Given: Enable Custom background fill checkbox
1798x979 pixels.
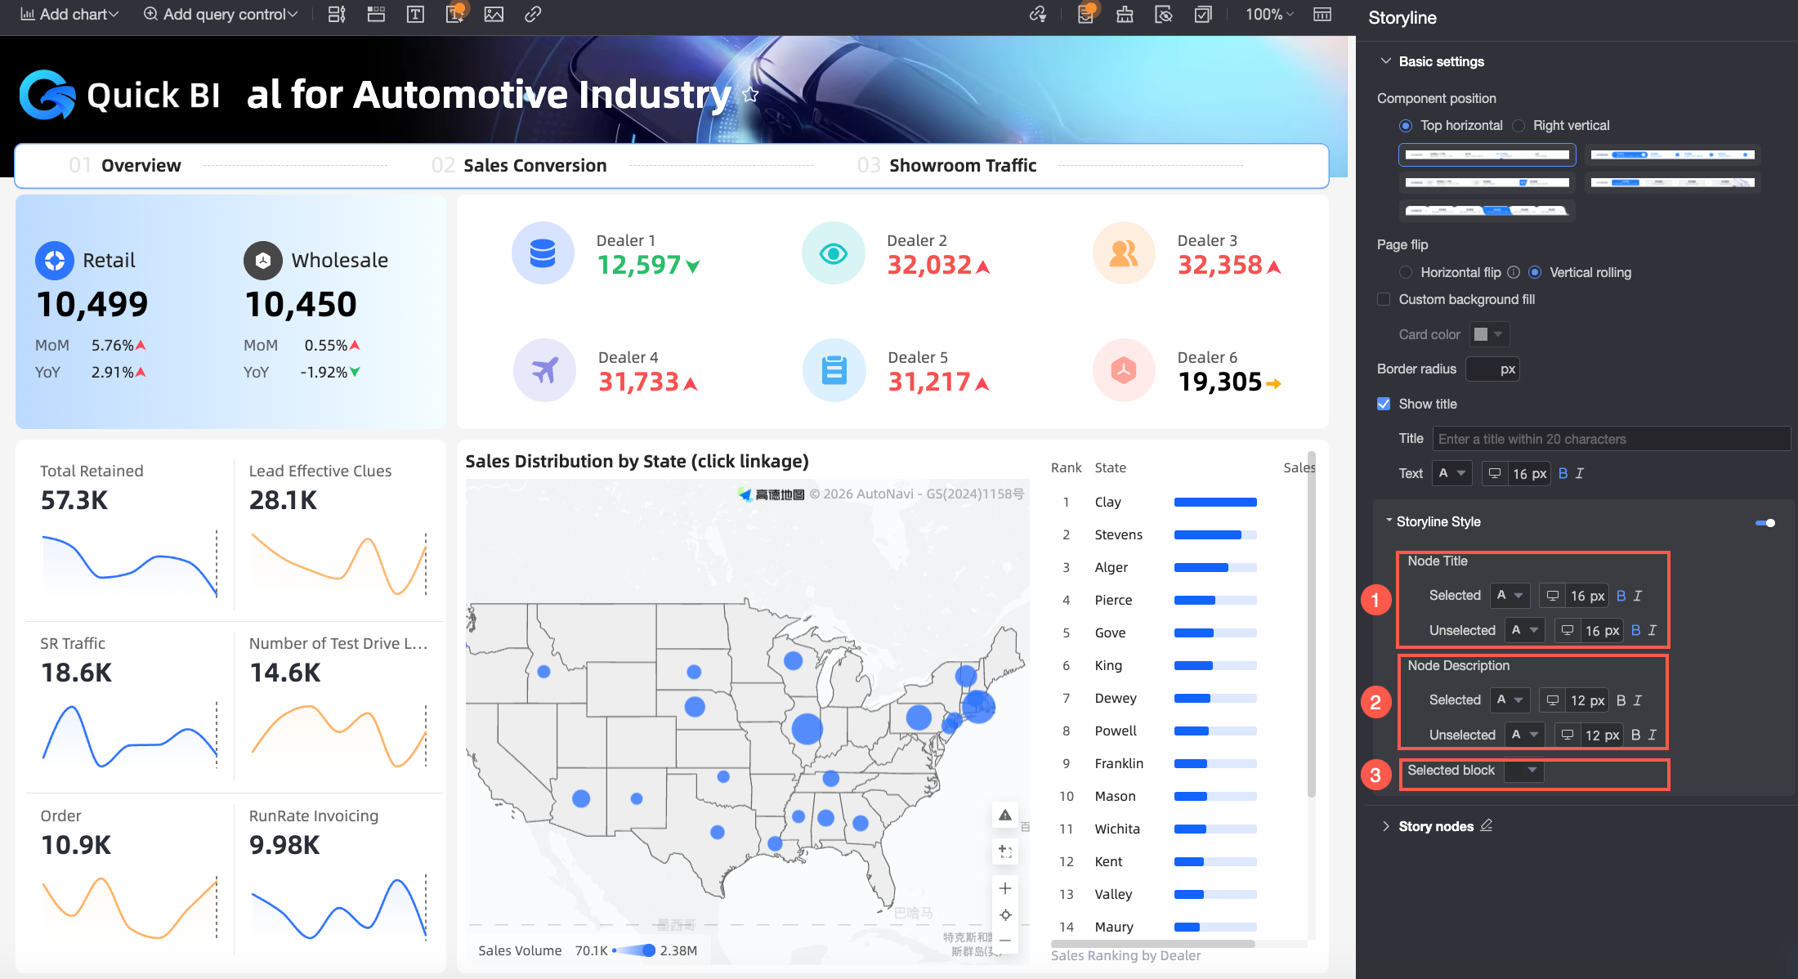Looking at the screenshot, I should click(1384, 299).
